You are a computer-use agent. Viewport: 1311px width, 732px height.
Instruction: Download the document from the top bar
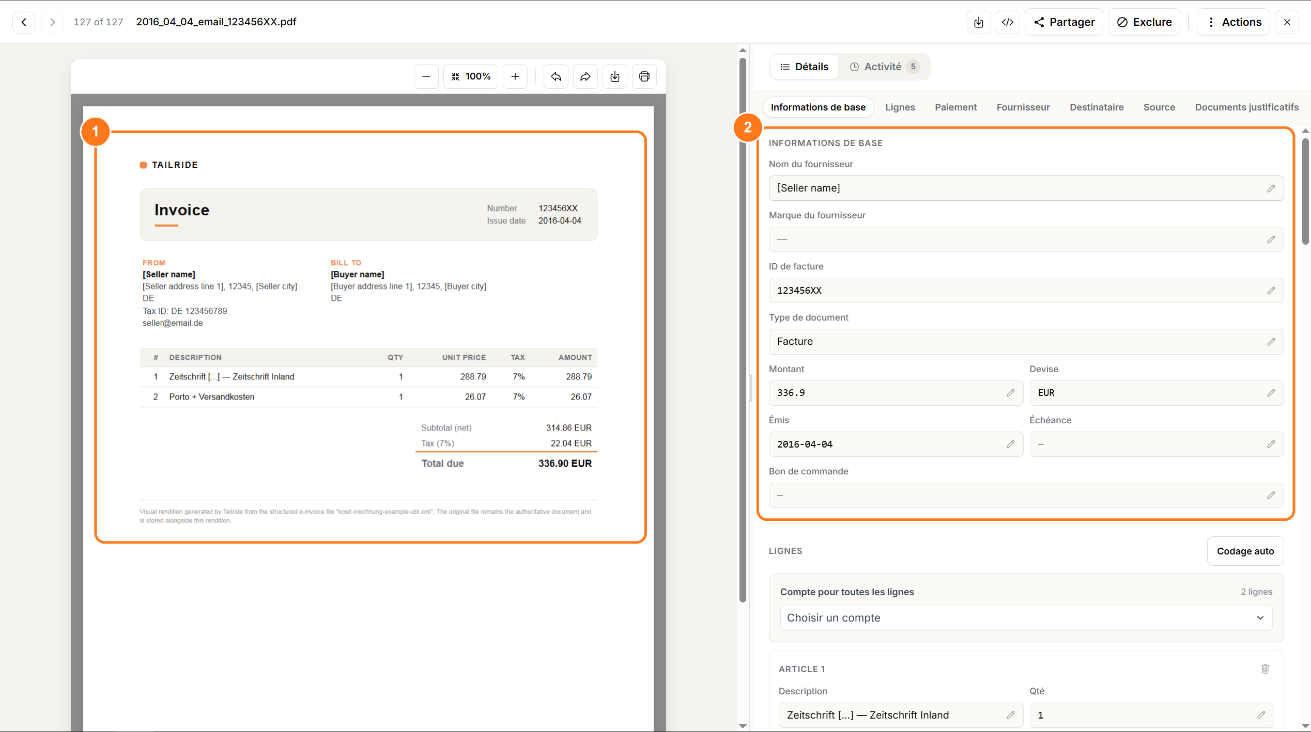pyautogui.click(x=979, y=22)
